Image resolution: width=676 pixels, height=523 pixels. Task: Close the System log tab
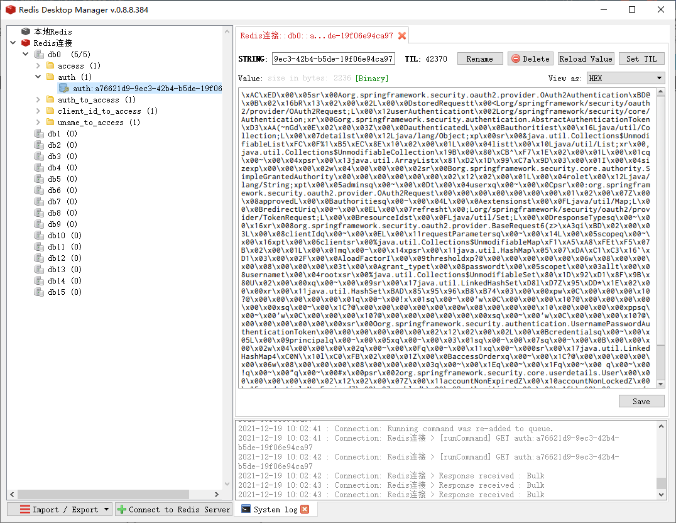coord(305,509)
